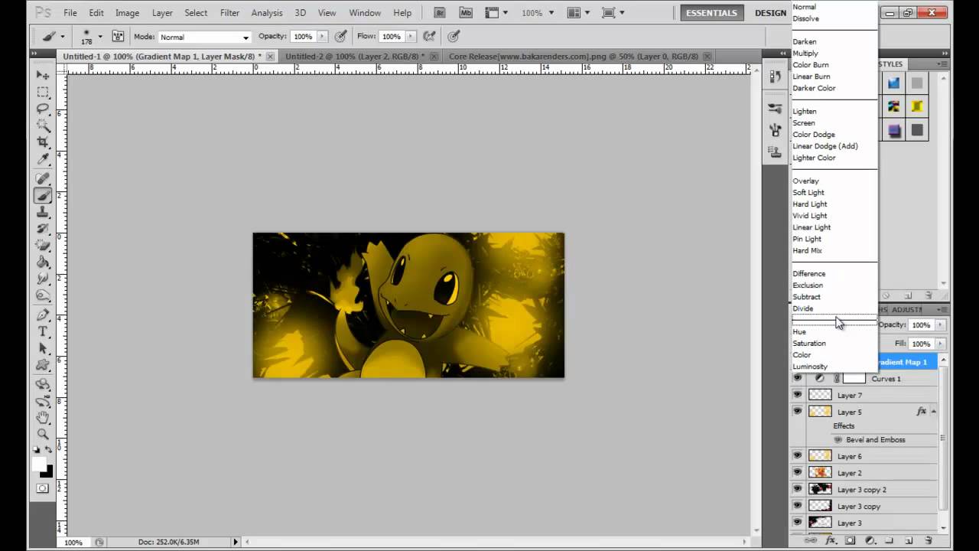Choose Soft Light blend mode
The image size is (979, 551).
coord(808,193)
